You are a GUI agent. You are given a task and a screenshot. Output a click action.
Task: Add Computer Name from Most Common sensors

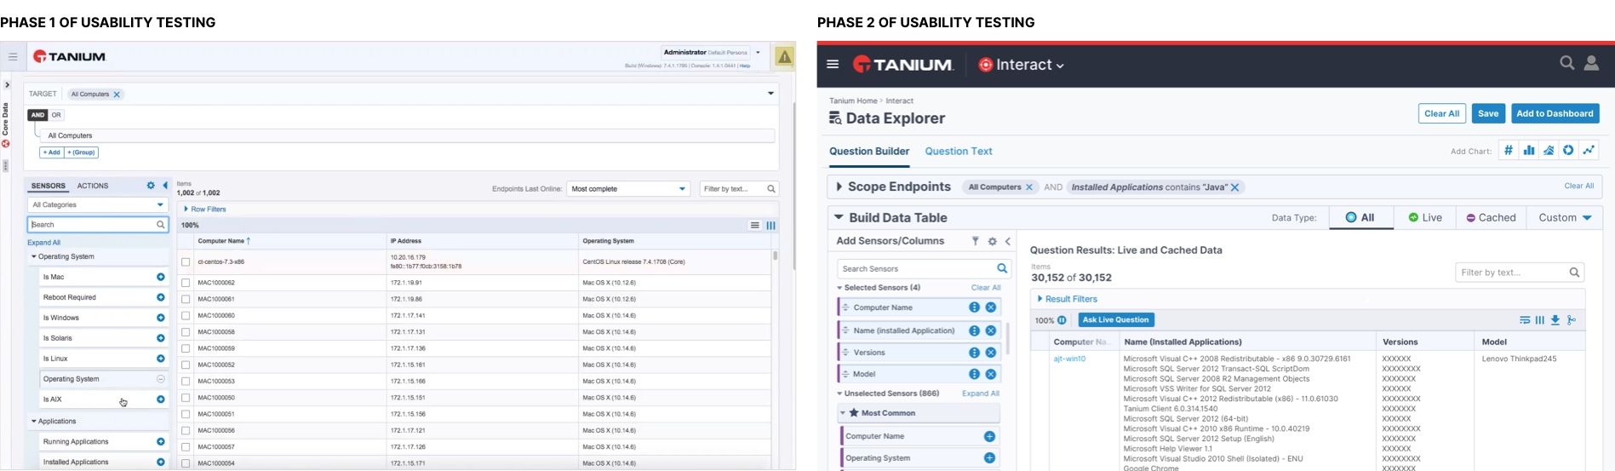coord(989,436)
